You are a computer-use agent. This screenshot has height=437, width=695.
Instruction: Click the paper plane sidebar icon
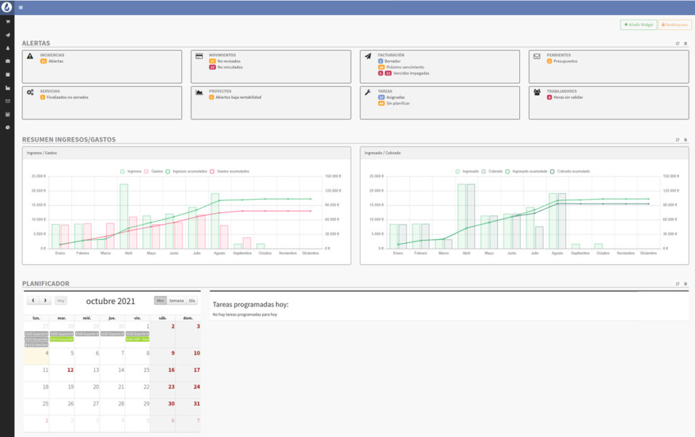pos(7,35)
